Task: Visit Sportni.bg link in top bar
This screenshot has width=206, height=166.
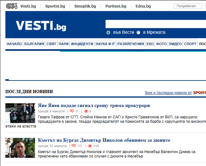Action: 55,6
